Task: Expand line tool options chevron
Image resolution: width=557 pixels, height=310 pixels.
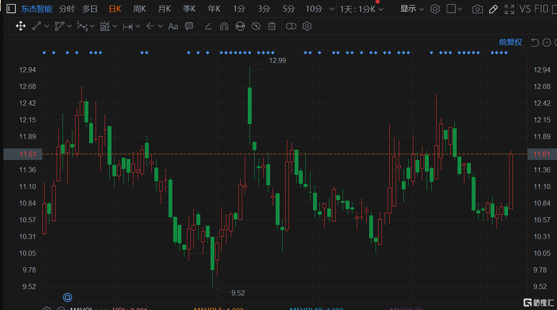Action: click(x=46, y=27)
